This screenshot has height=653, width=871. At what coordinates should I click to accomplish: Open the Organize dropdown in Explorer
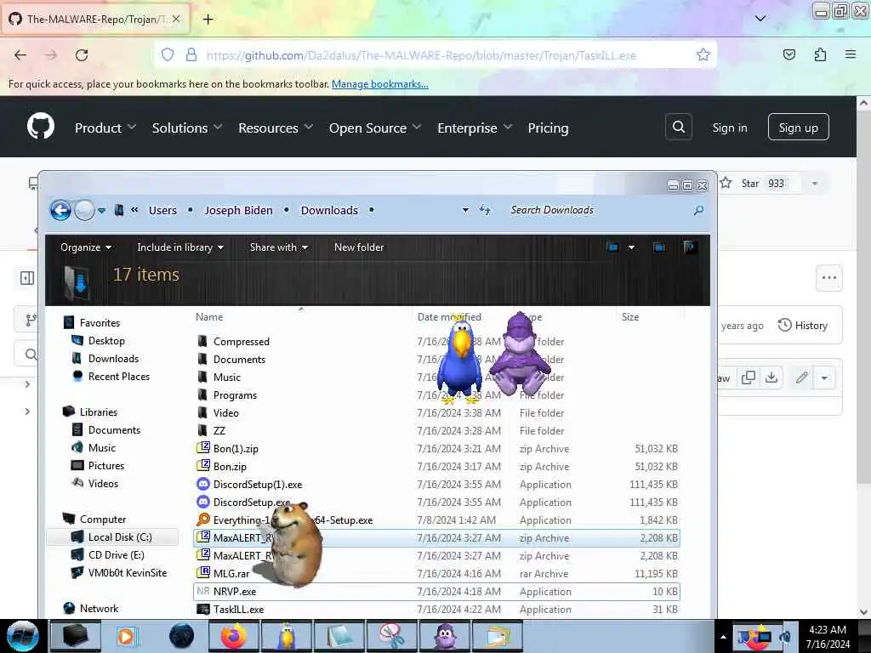click(x=86, y=247)
